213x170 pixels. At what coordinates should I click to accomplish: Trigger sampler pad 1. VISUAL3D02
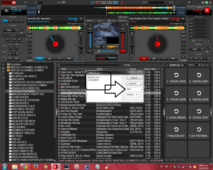point(176,76)
